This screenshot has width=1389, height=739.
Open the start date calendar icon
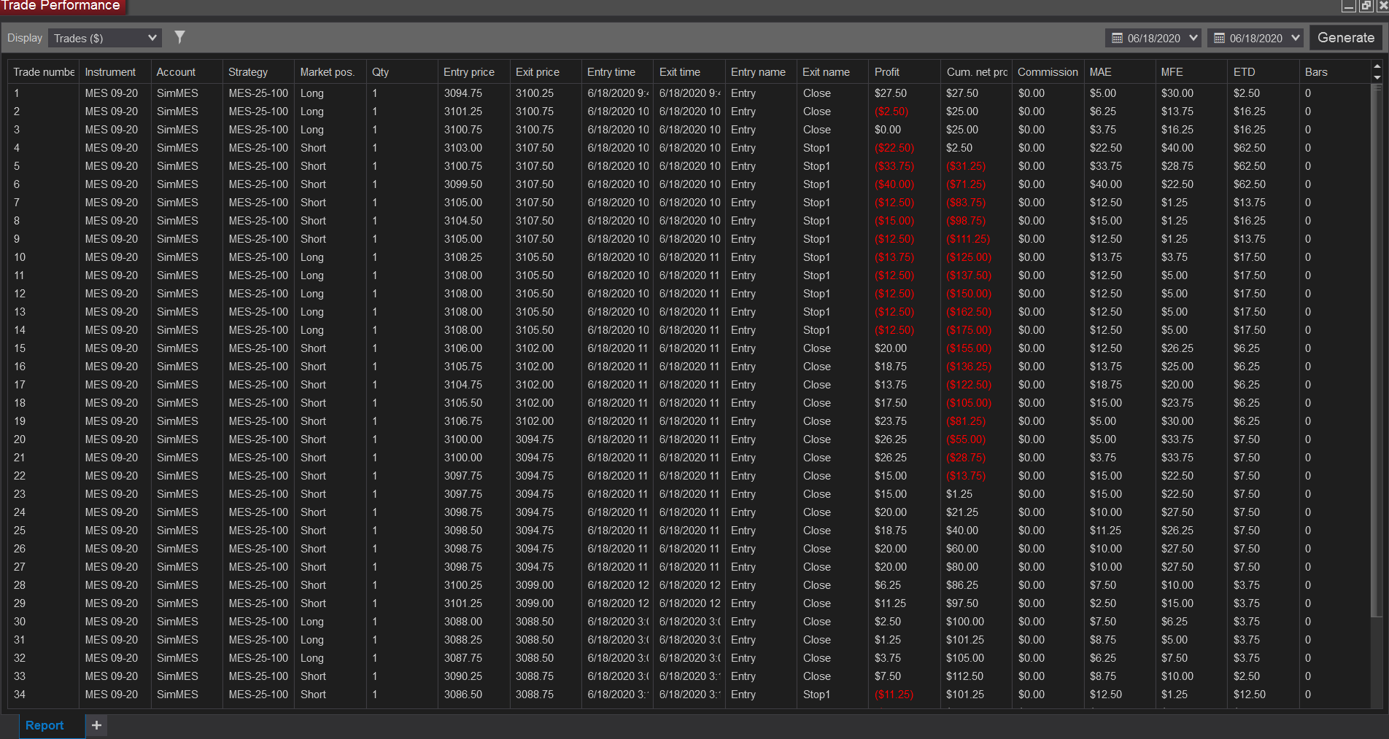click(1117, 38)
